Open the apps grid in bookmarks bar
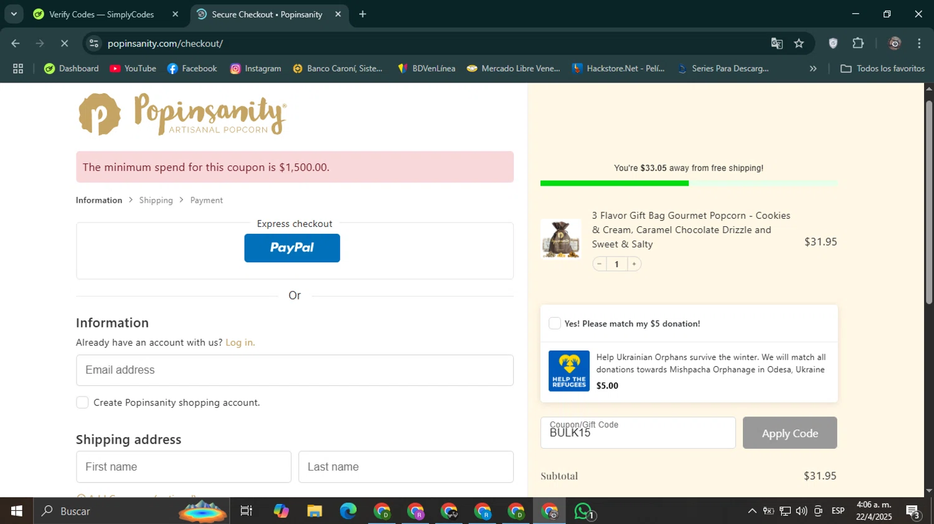The image size is (934, 524). click(18, 68)
